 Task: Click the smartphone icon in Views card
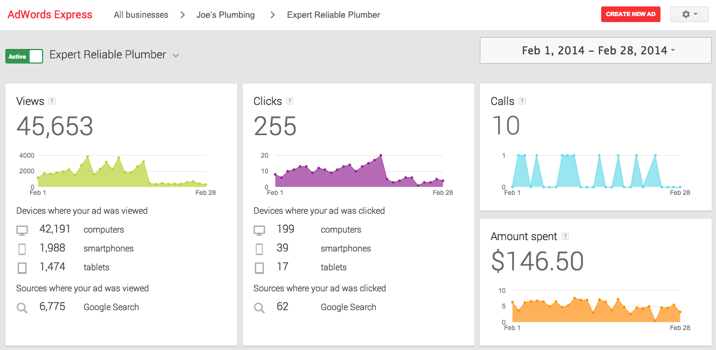(x=22, y=249)
